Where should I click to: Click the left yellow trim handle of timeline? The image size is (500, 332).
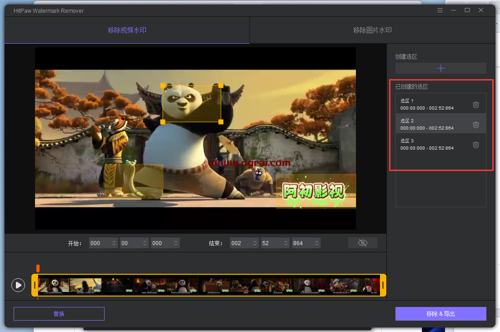coord(35,285)
